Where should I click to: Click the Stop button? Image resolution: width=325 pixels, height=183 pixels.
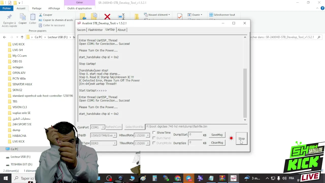(x=241, y=139)
